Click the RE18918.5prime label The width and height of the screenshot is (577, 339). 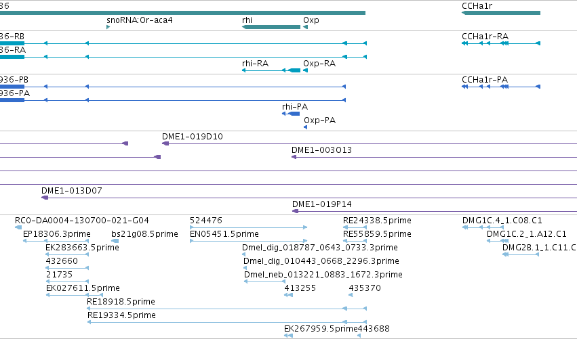coord(121,302)
